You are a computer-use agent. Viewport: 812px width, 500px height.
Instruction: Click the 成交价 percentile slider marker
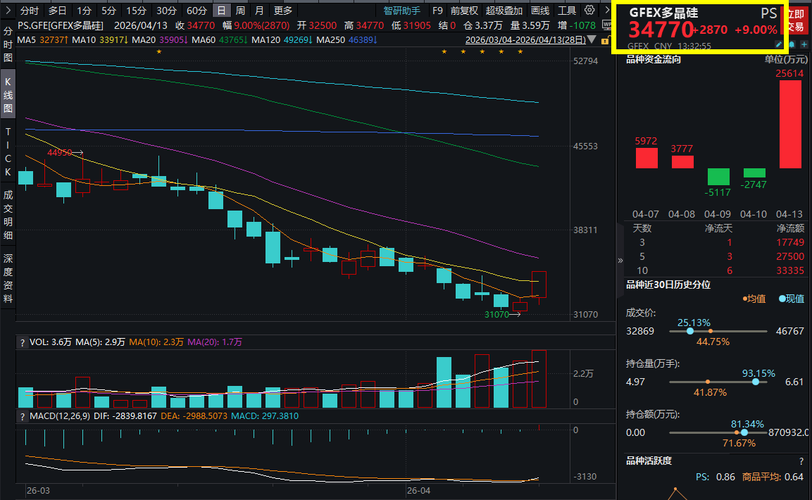click(689, 331)
